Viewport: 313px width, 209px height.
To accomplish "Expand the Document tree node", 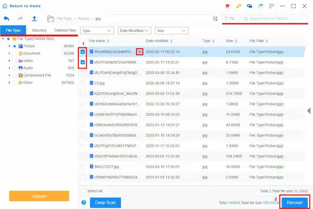I will [x=9, y=53].
